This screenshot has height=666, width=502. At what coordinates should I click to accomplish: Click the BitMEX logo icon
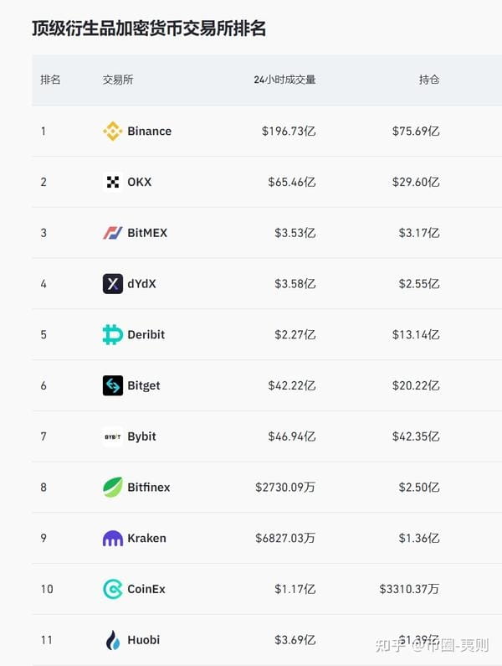pos(112,233)
